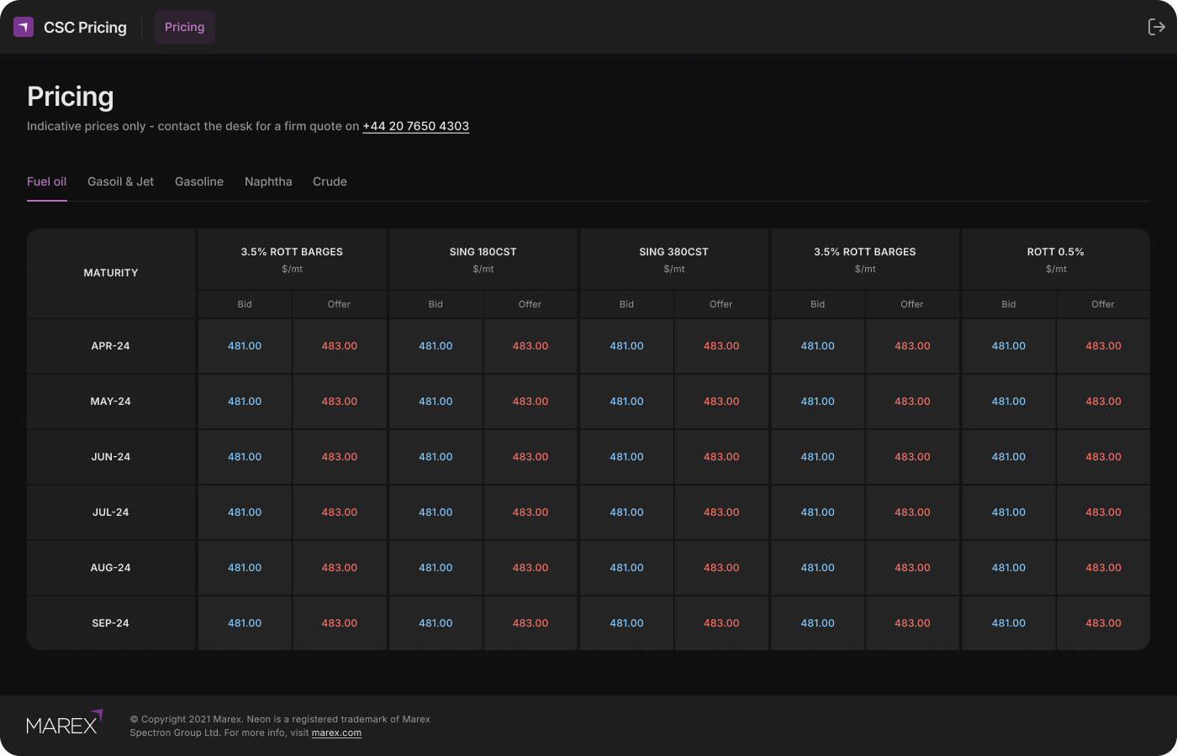Select the Fuel oil tab
1177x756 pixels.
point(47,181)
